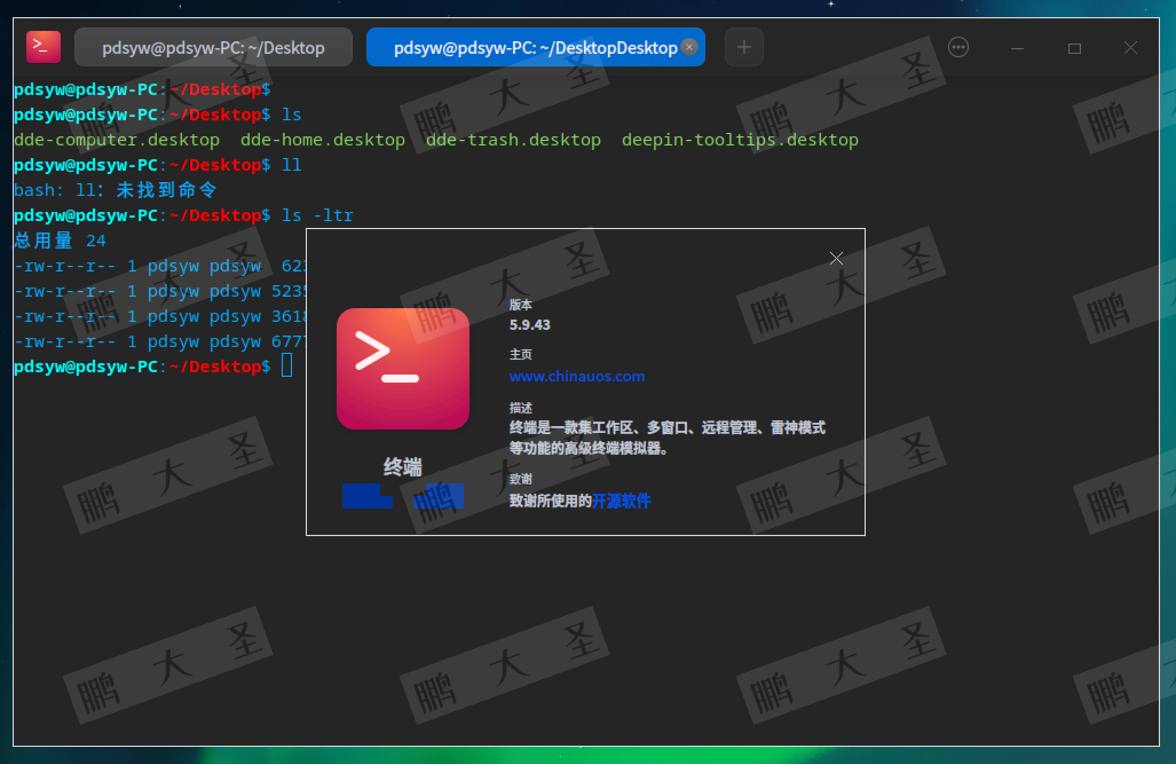This screenshot has width=1176, height=764.
Task: Click the 版本 label in About dialog
Action: click(520, 305)
